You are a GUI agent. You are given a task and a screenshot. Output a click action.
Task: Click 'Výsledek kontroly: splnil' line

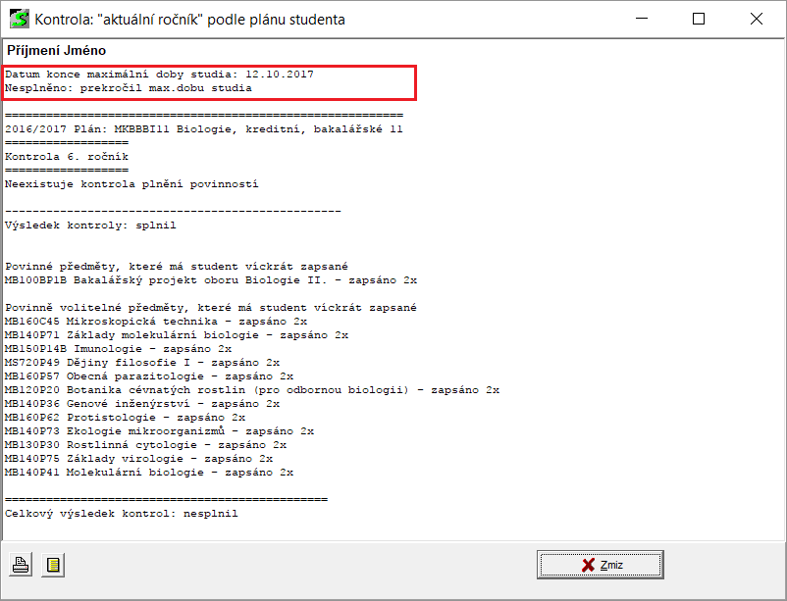coord(90,225)
